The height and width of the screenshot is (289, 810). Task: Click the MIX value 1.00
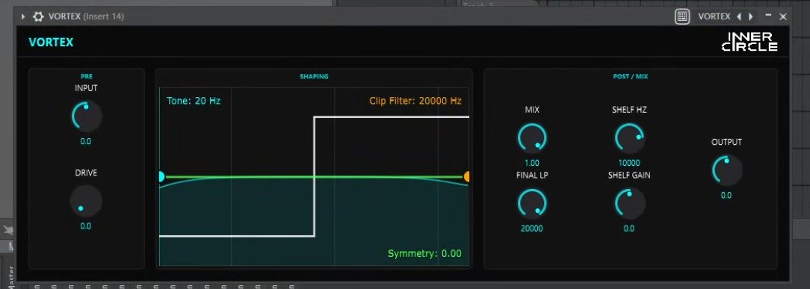[531, 163]
